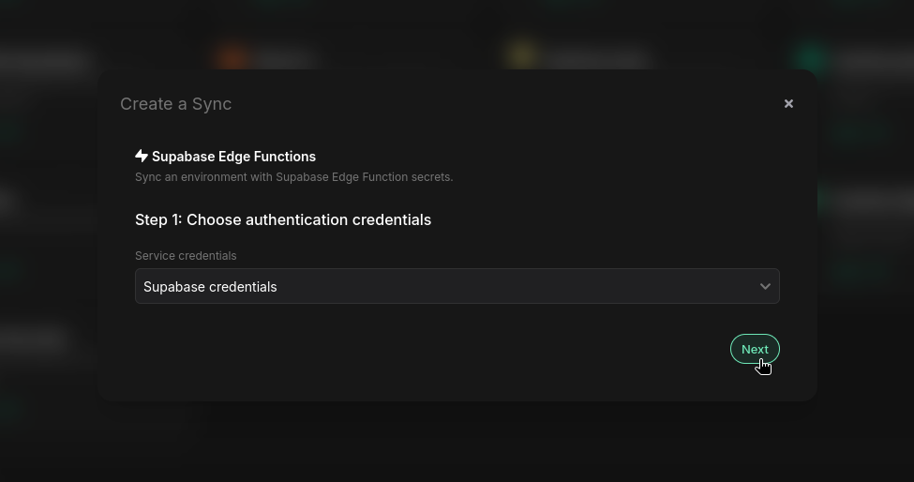Click the sync environment description text
This screenshot has height=482, width=914.
[x=293, y=177]
